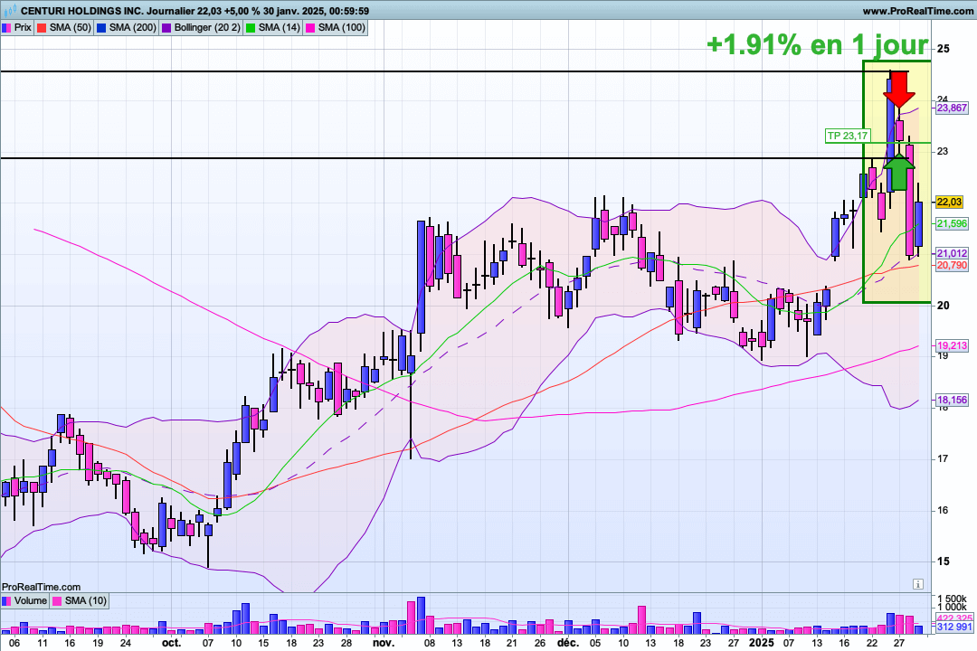Click the 21,012 price label on axis
The height and width of the screenshot is (651, 977).
[952, 253]
